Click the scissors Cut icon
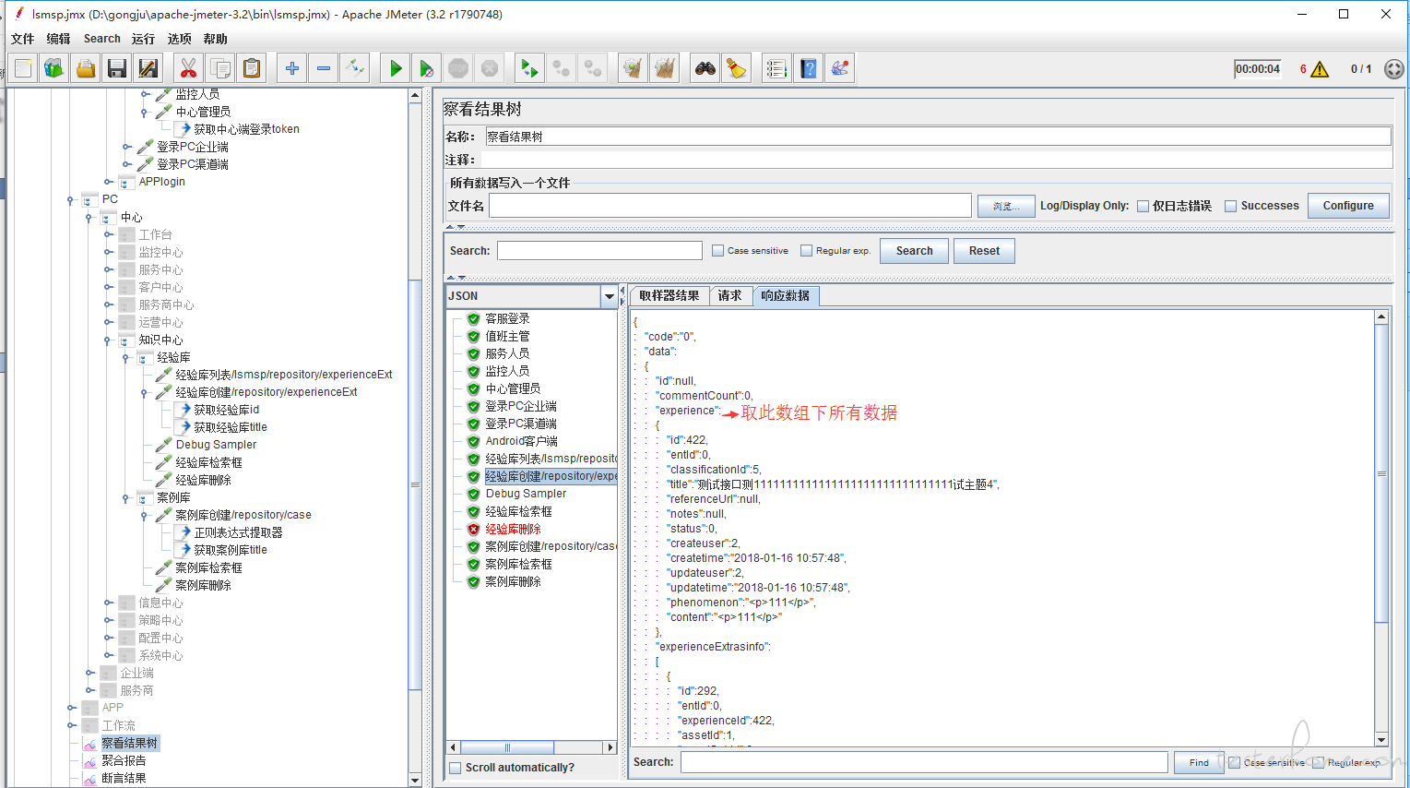Image resolution: width=1410 pixels, height=788 pixels. [x=188, y=68]
